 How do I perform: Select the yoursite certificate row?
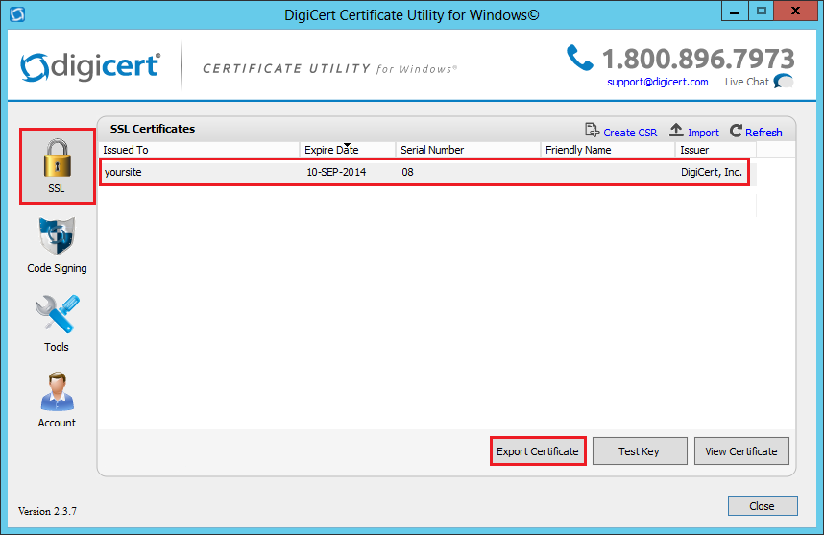click(423, 173)
